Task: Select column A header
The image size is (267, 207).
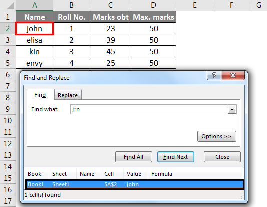Action: click(x=35, y=5)
